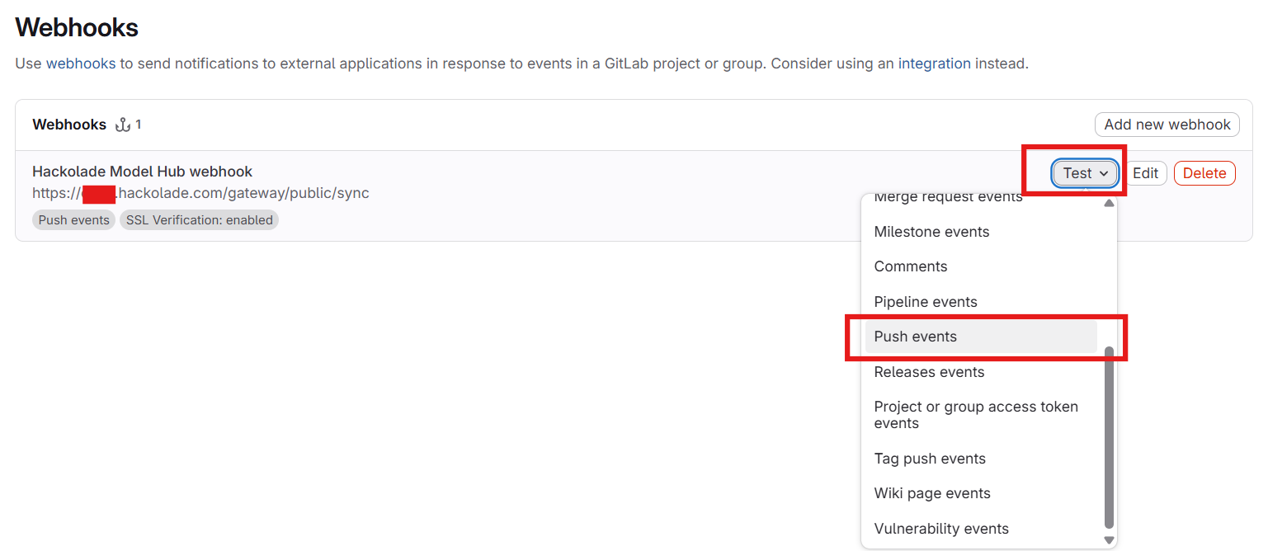Choose Milestone events in the dropdown

(x=931, y=232)
